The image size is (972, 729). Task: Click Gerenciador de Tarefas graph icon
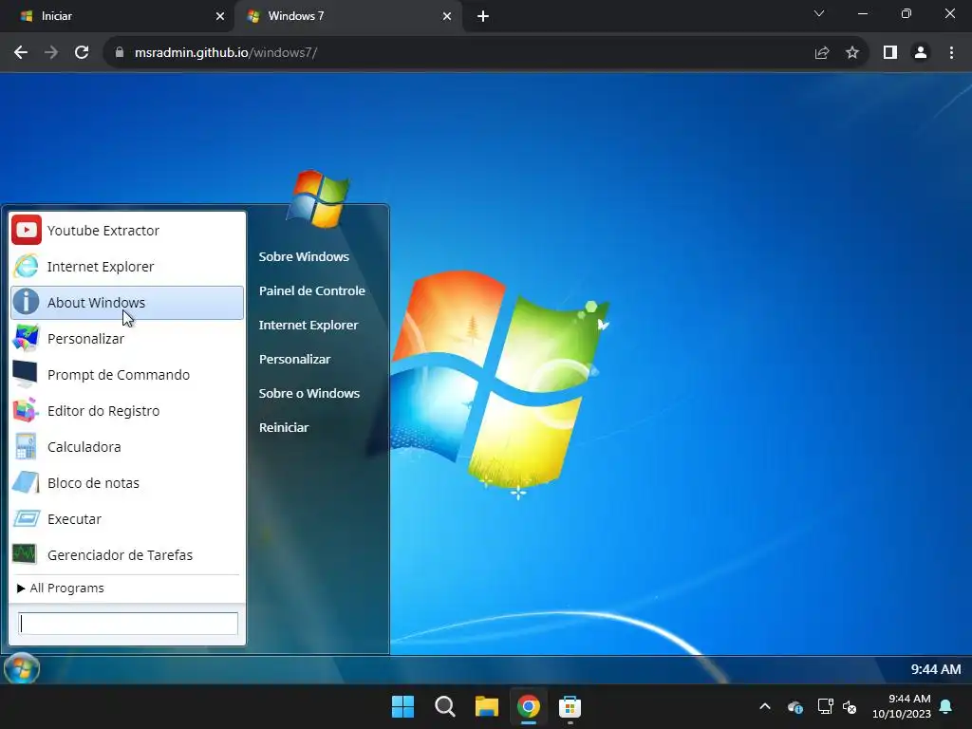25,554
